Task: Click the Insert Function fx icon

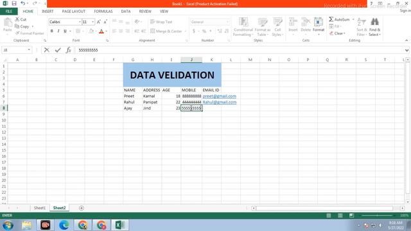Action: (x=69, y=50)
